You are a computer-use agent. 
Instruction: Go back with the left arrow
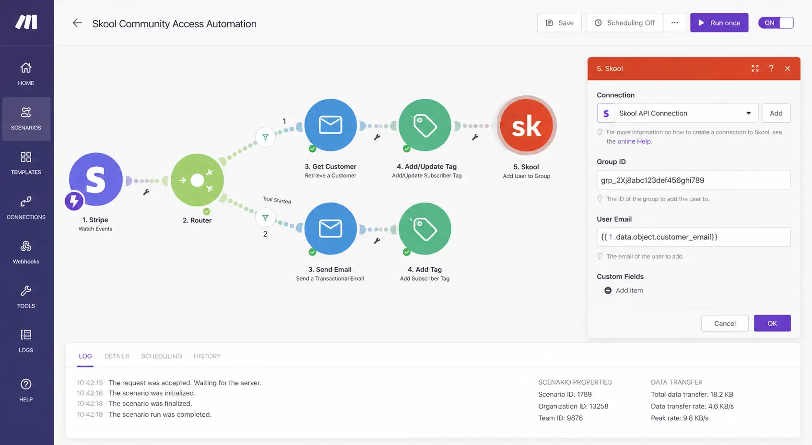(x=77, y=23)
